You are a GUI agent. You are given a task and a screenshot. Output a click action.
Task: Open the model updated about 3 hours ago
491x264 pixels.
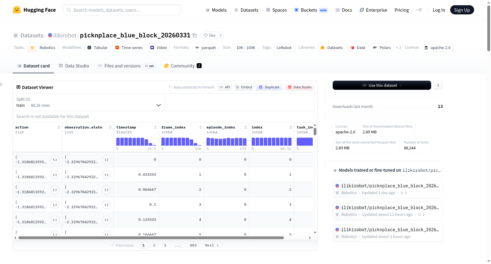388,233
